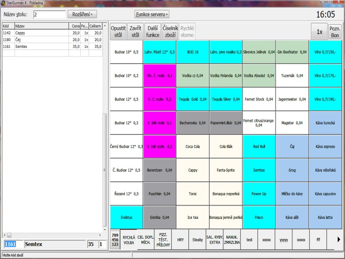
Task: Open the PIZZ. TĚST. PŘÍLOHY category tab
Action: point(163,240)
